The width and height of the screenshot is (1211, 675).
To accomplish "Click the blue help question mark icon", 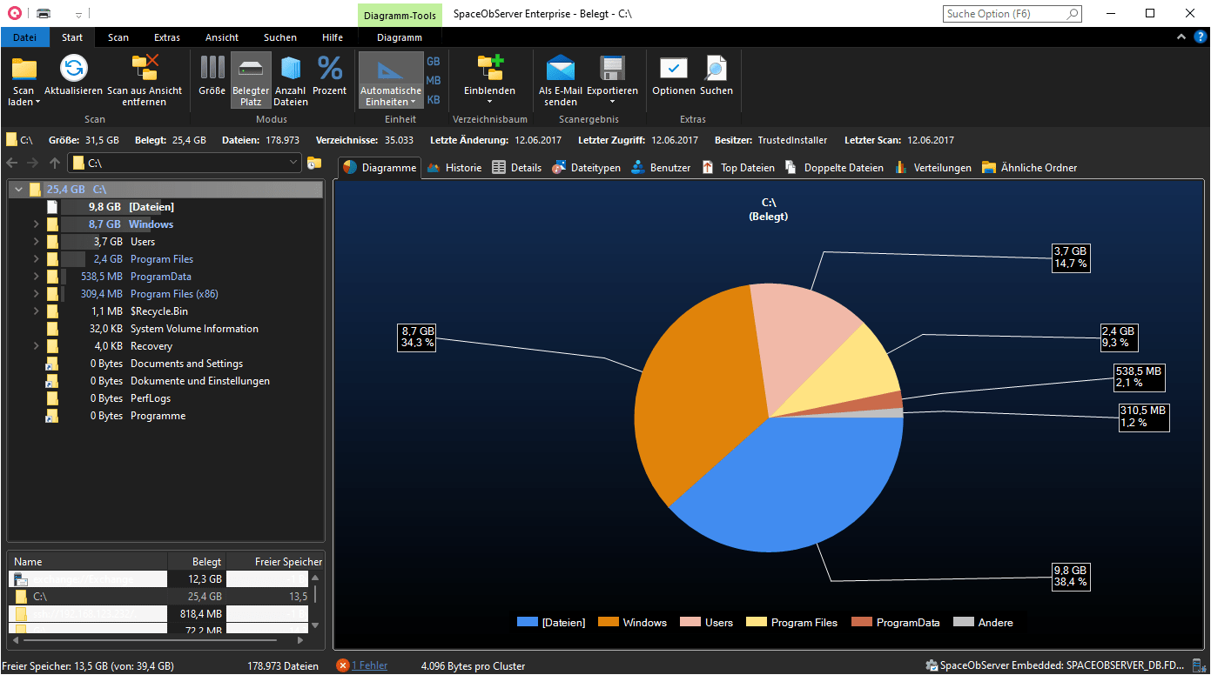I will [x=1200, y=37].
